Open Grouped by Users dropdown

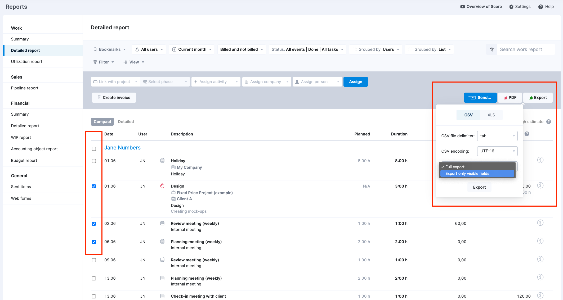point(376,49)
